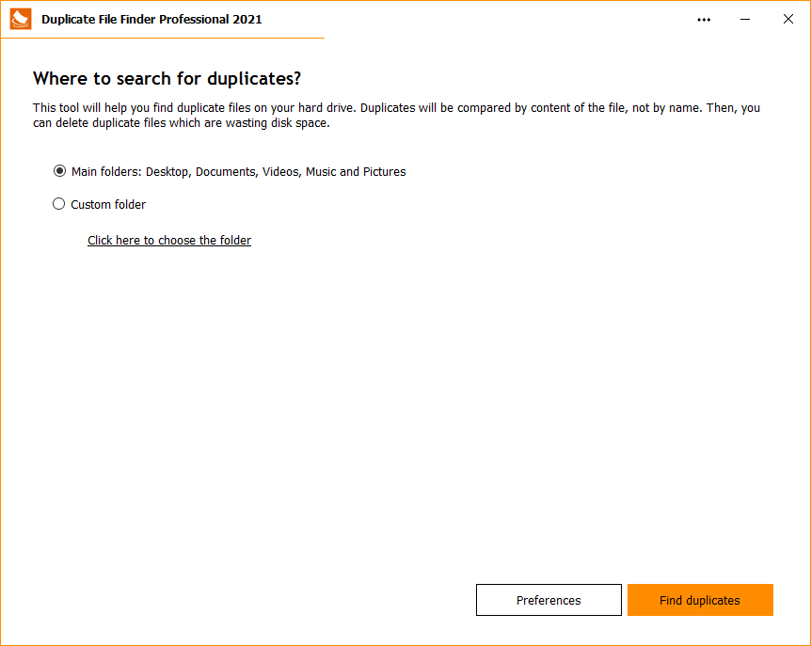This screenshot has width=811, height=646.
Task: Open the three-dots more options menu
Action: click(x=704, y=19)
